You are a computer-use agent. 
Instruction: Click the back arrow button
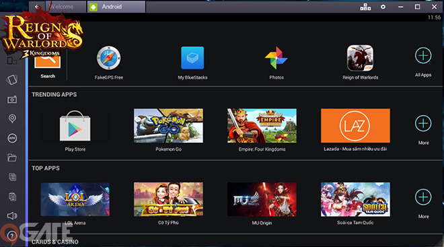37,7
